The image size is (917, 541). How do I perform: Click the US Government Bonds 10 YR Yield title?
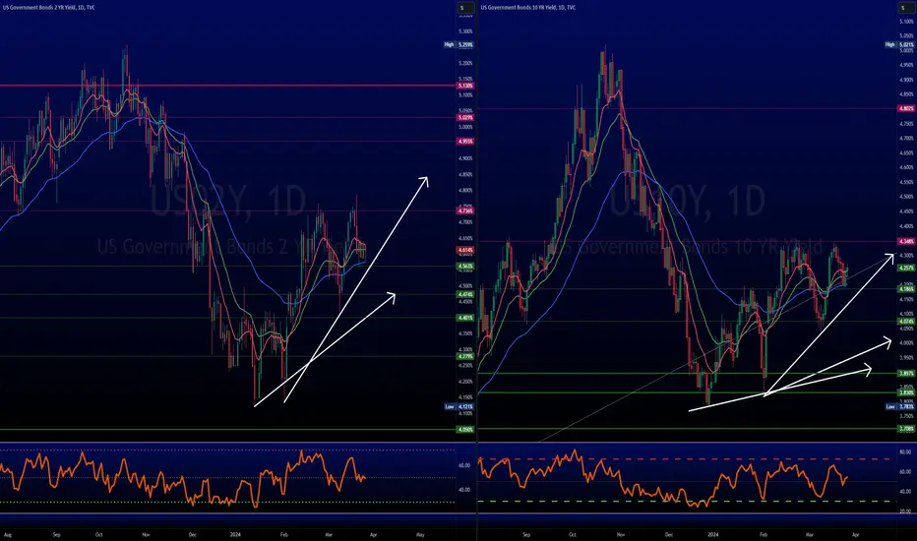(527, 8)
